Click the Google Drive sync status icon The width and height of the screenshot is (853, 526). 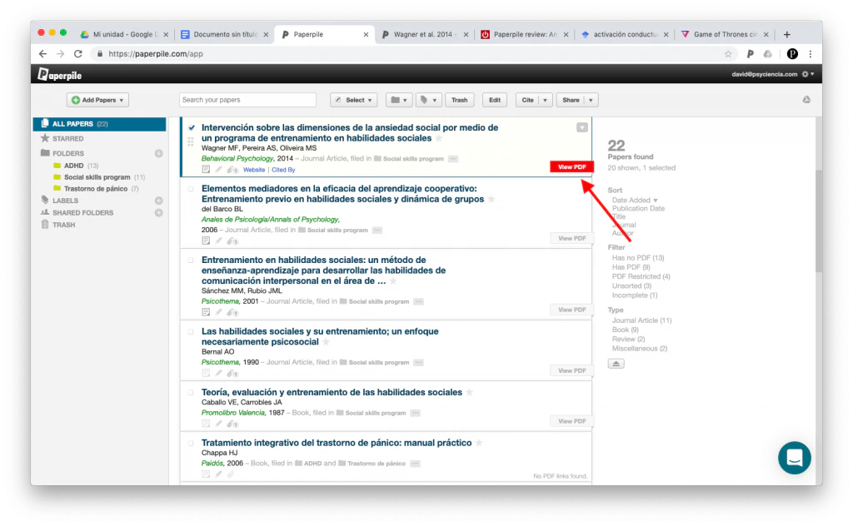[x=806, y=99]
